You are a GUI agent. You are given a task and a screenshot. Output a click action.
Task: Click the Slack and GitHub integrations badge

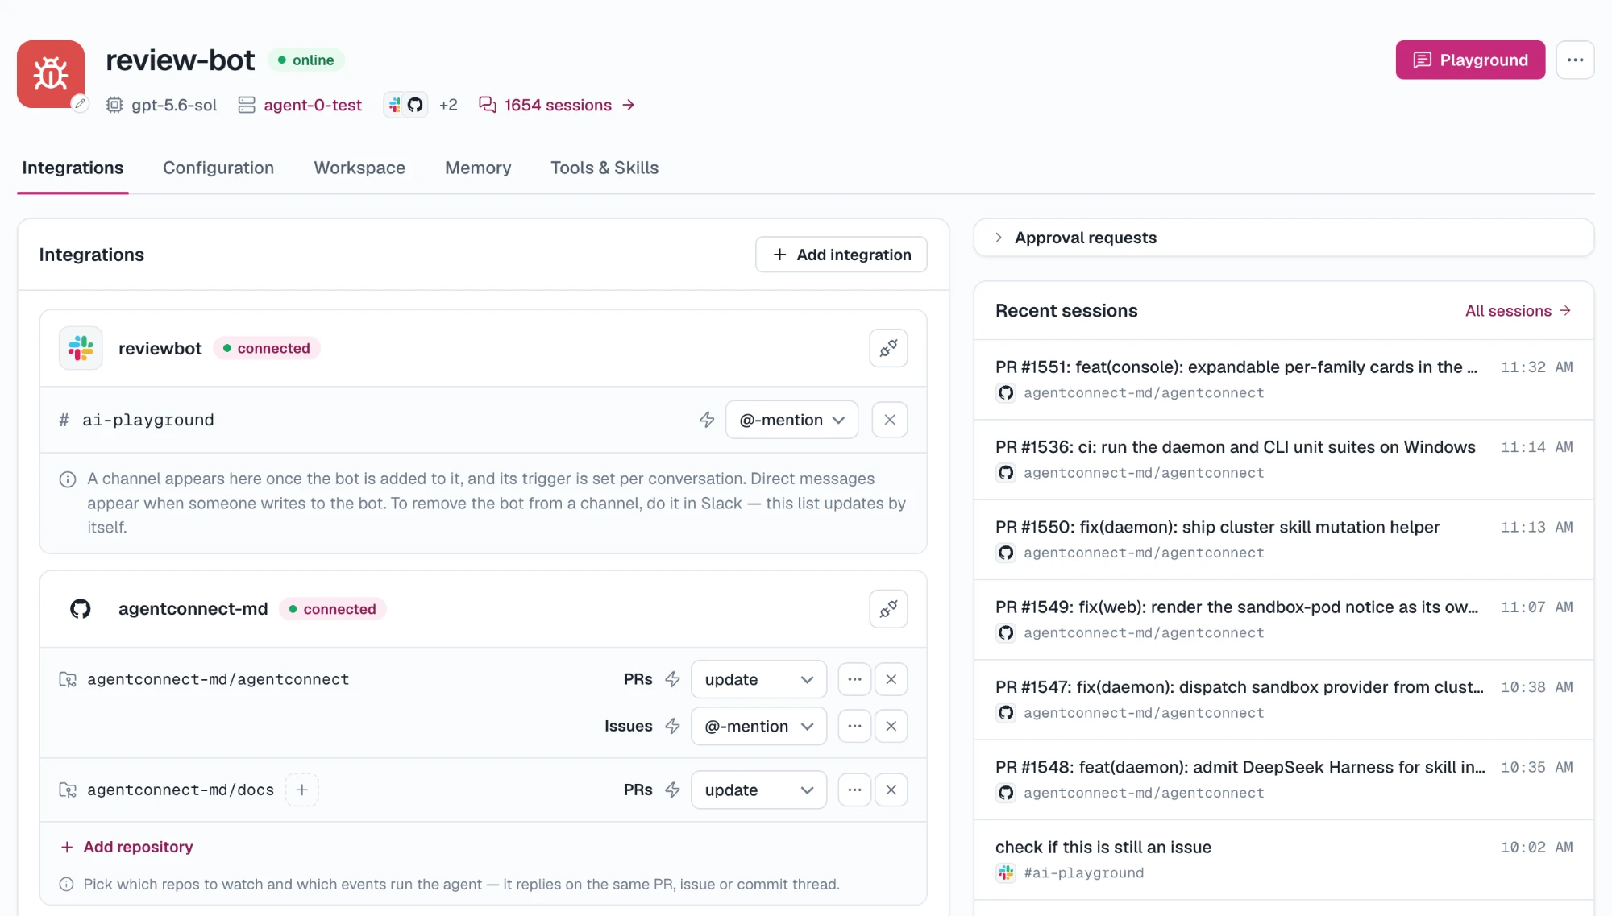pos(405,105)
